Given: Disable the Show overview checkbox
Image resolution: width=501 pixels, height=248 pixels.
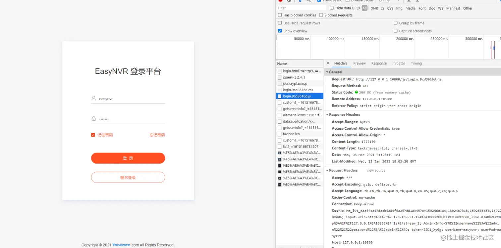Looking at the screenshot, I should [280, 31].
